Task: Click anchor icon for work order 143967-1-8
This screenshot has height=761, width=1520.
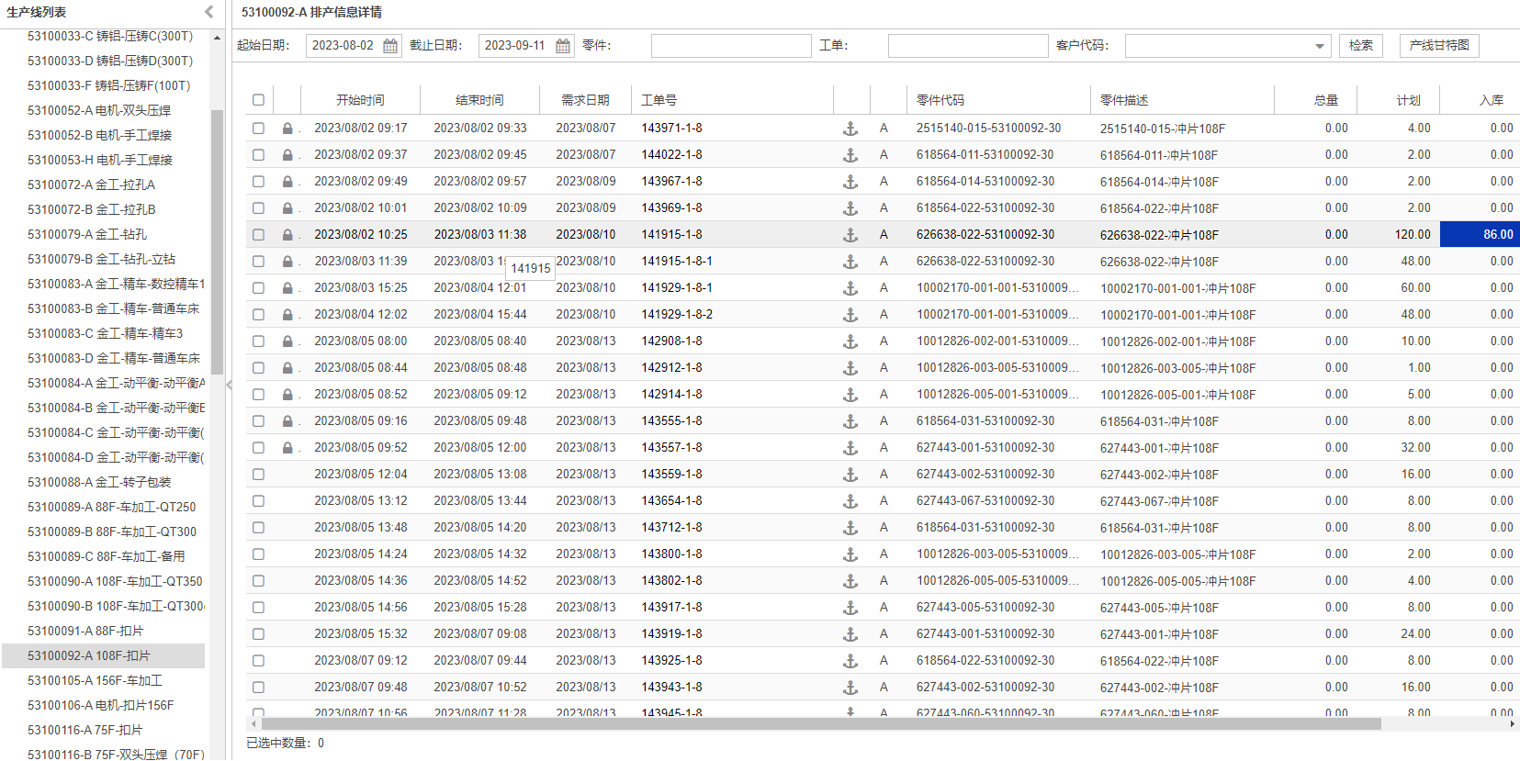Action: pyautogui.click(x=850, y=182)
